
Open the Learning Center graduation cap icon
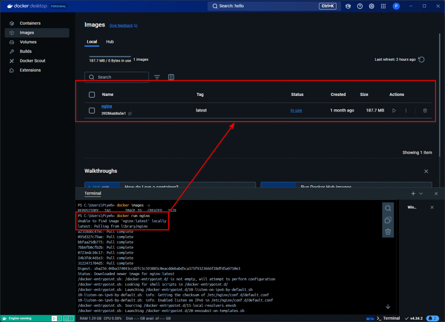[x=348, y=6]
